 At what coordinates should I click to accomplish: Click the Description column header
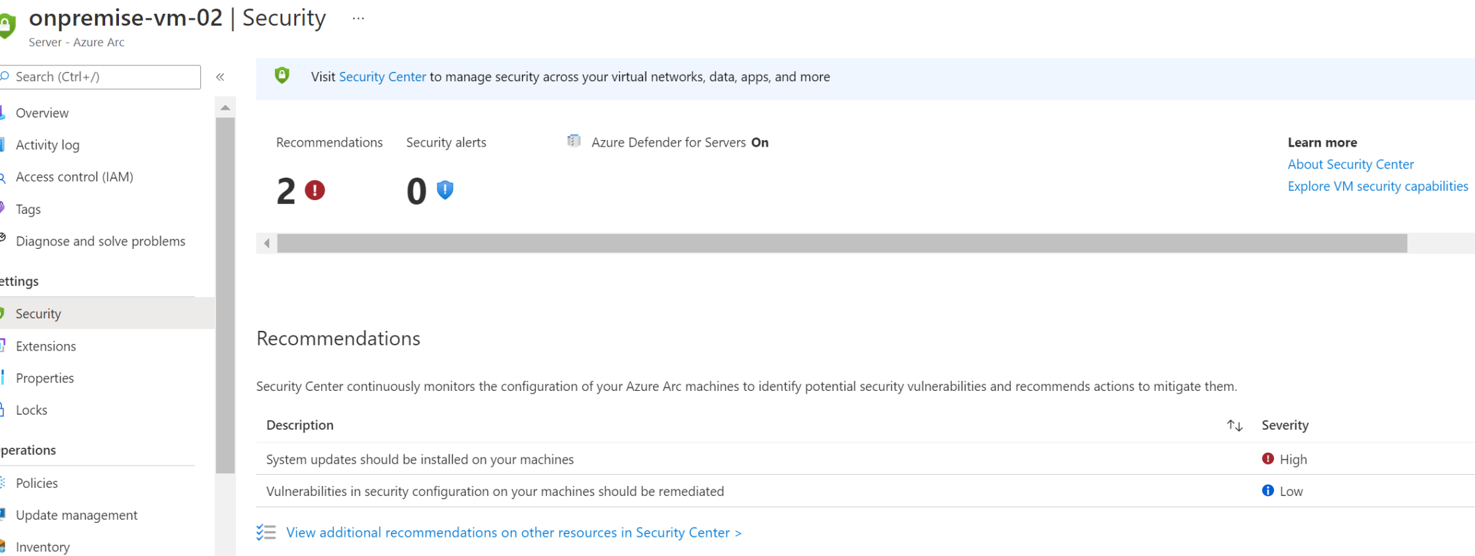click(300, 425)
